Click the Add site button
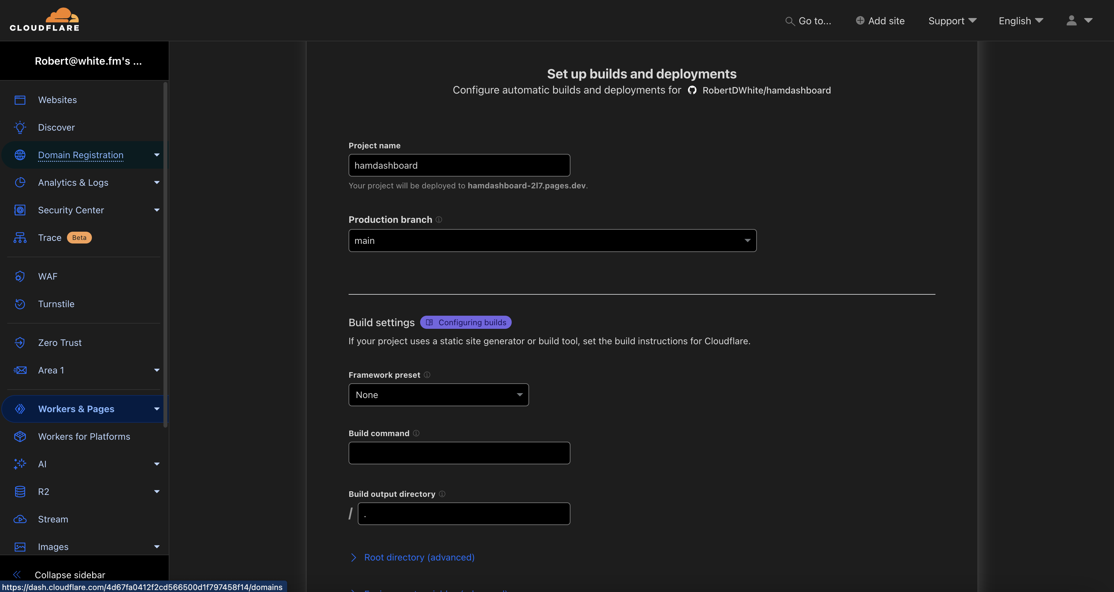The image size is (1114, 592). point(880,21)
